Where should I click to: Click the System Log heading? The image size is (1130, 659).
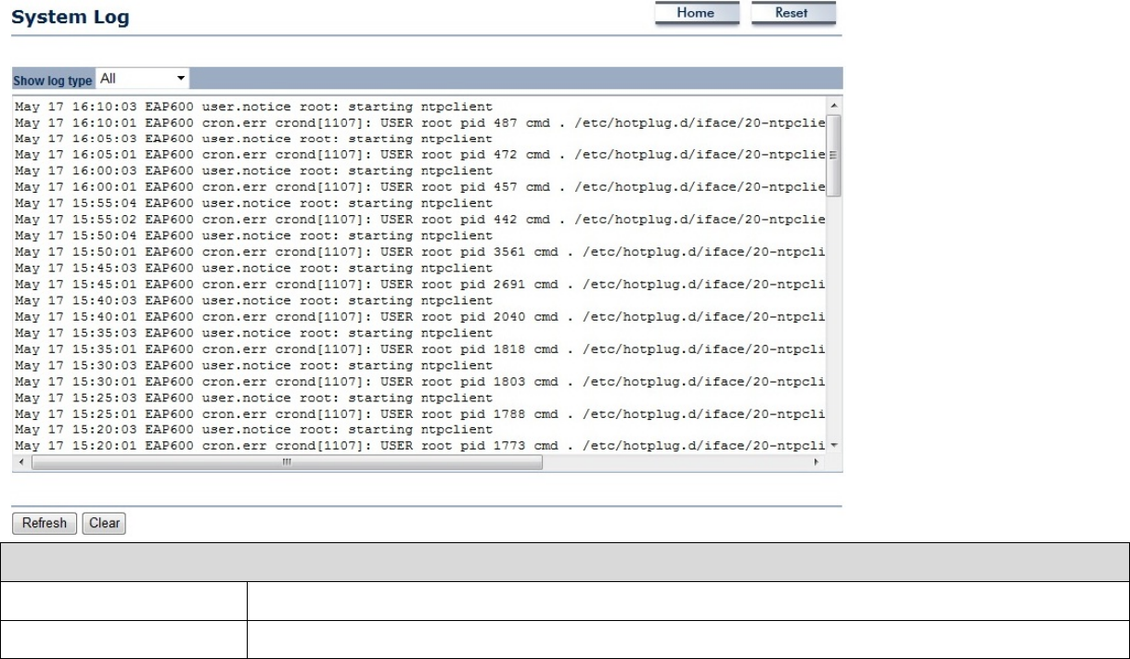(71, 17)
